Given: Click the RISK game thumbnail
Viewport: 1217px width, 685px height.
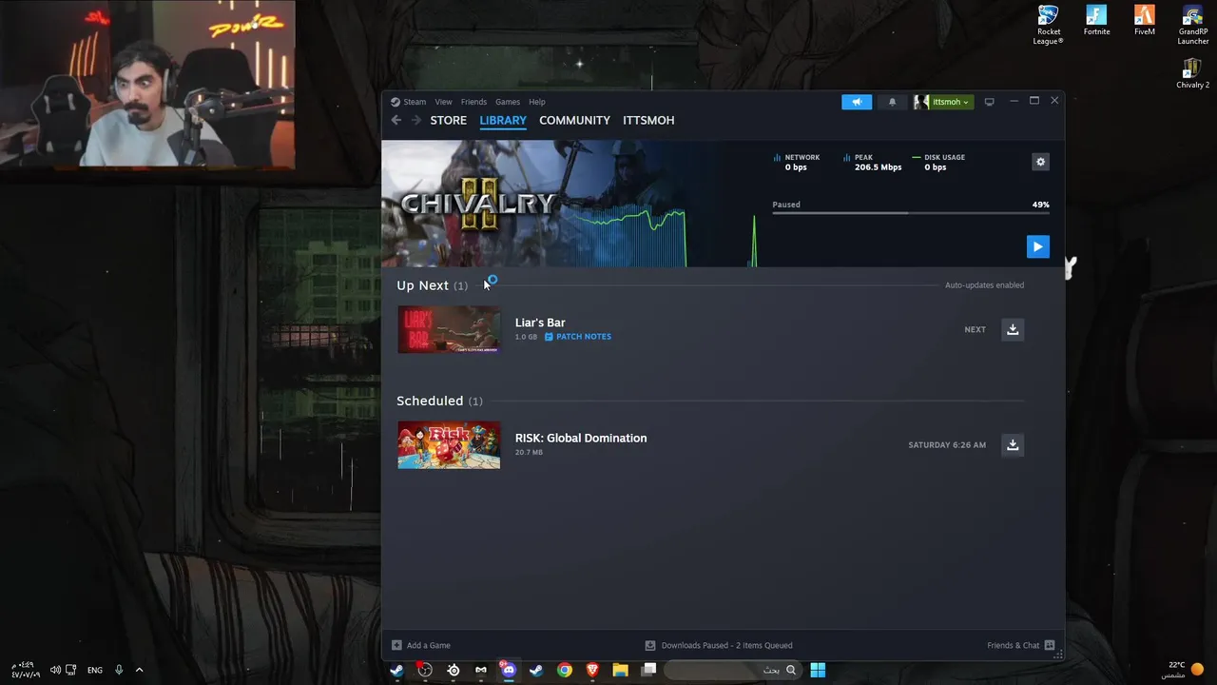Looking at the screenshot, I should (449, 444).
